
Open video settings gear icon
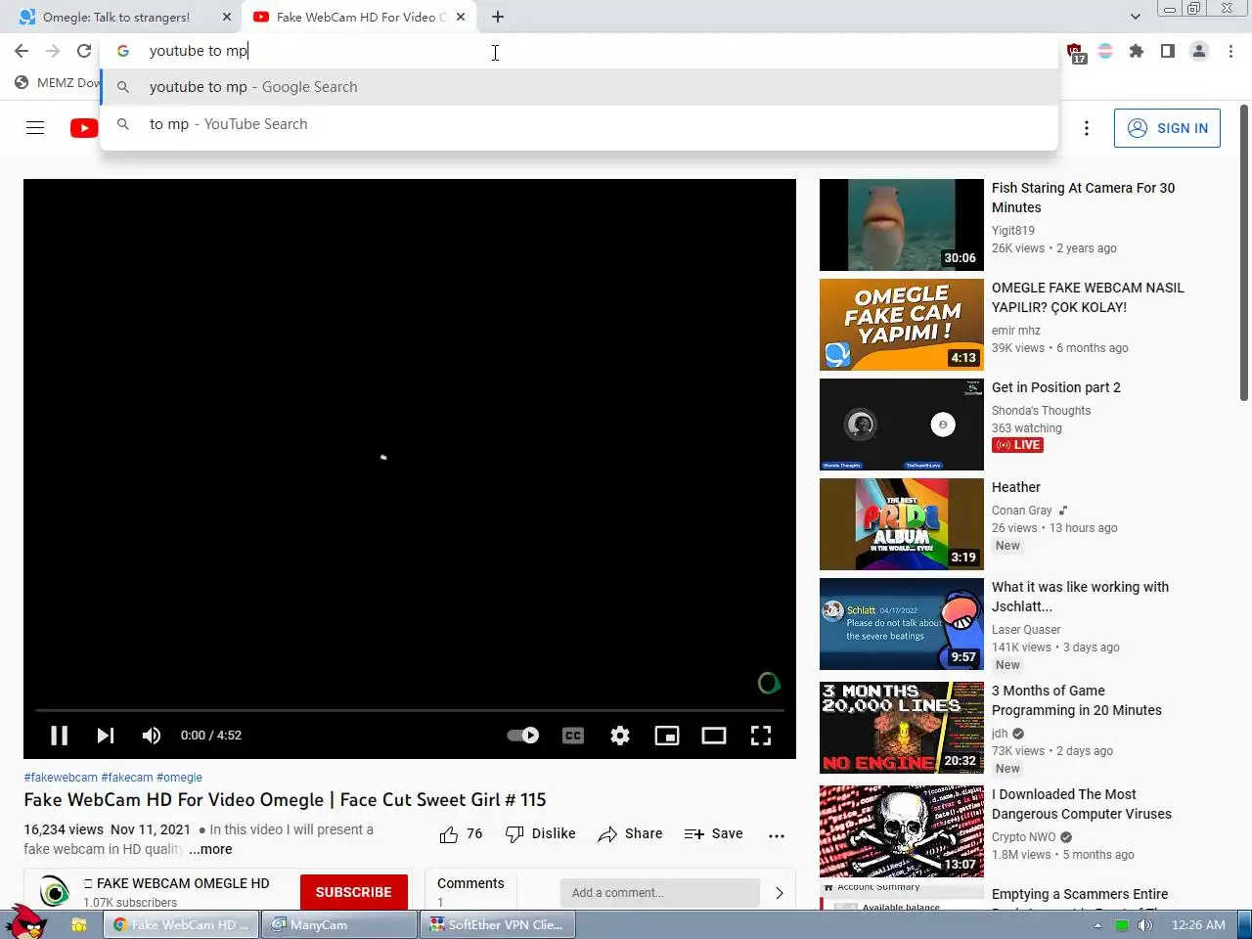(620, 736)
